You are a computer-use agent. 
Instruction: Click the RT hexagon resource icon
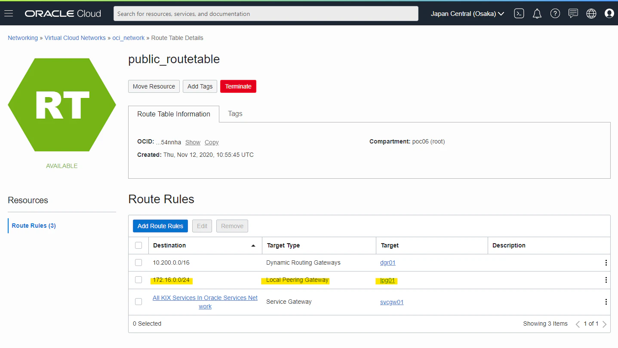62,105
